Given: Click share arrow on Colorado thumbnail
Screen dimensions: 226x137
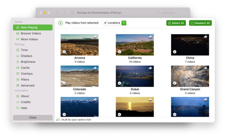Looking at the screenshot, I should [95, 68].
